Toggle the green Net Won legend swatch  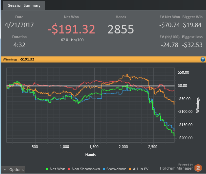[47, 169]
